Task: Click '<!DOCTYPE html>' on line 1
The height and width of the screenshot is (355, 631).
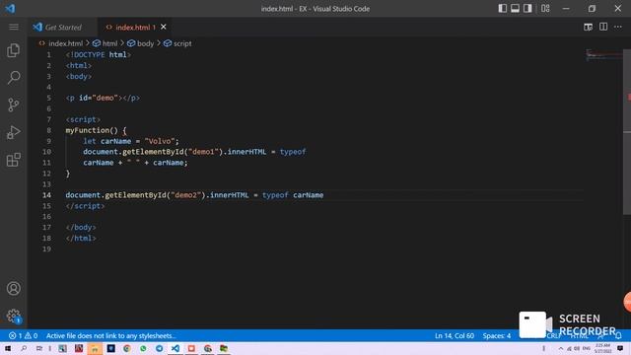Action: [99, 55]
